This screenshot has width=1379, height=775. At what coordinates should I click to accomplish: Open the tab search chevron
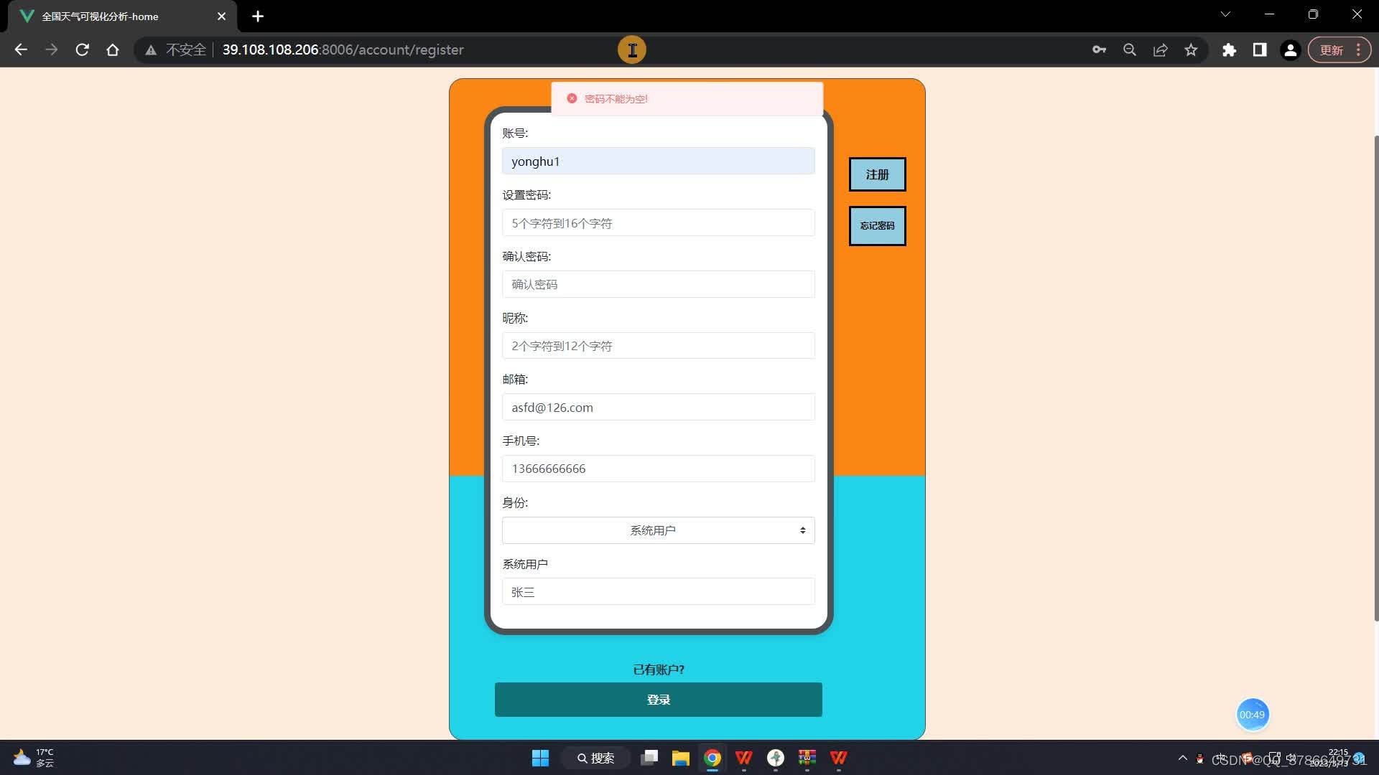tap(1225, 14)
